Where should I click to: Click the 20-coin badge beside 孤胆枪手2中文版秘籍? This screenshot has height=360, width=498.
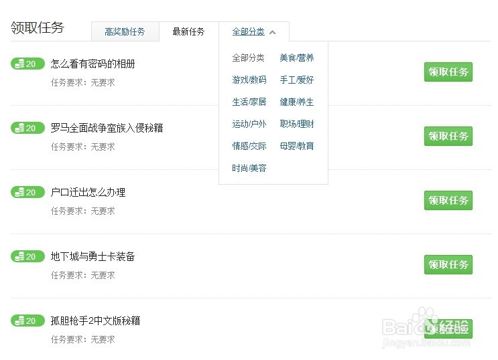[x=27, y=321]
